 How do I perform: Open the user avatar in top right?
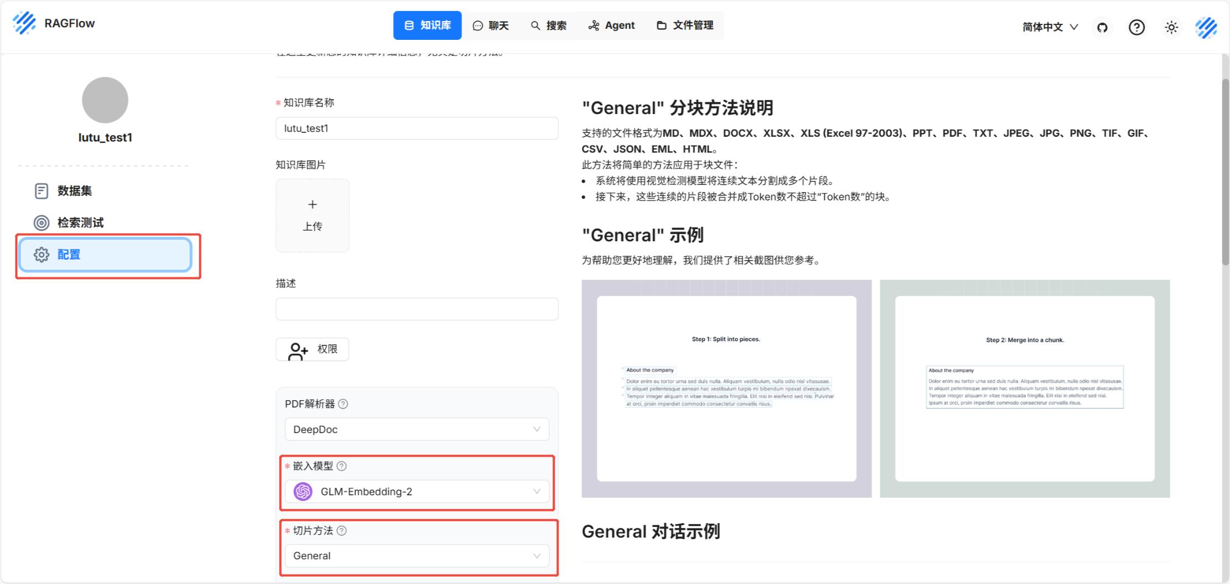[1206, 27]
